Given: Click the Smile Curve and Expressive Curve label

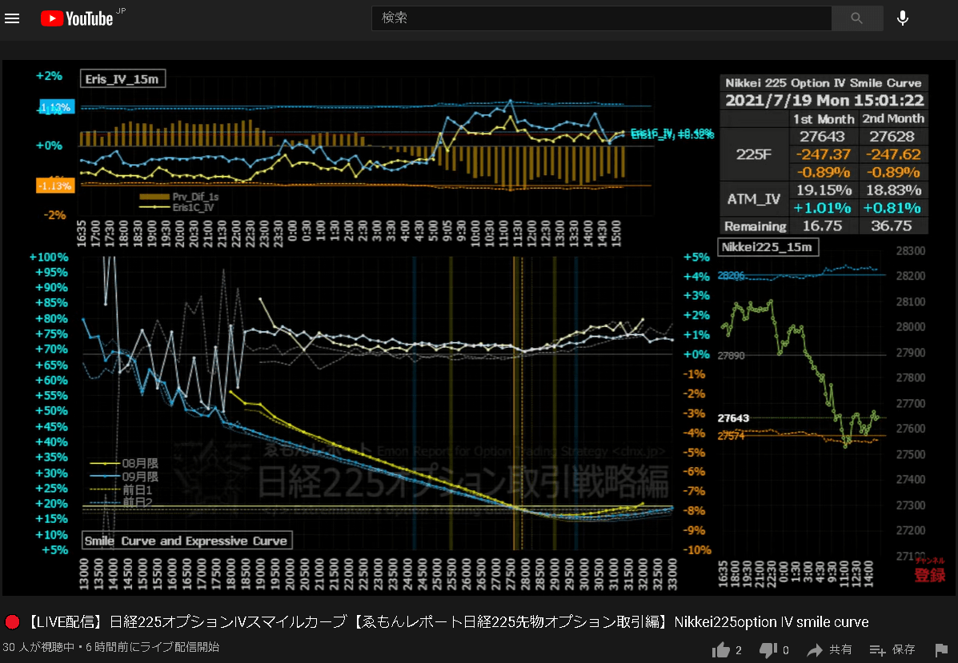Looking at the screenshot, I should (186, 541).
